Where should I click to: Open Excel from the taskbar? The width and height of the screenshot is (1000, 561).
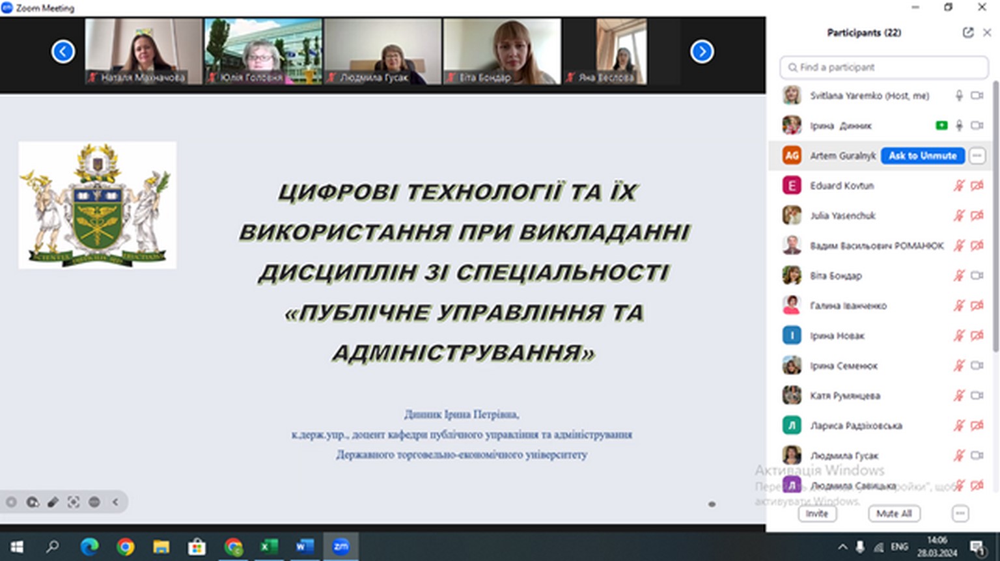[x=269, y=547]
